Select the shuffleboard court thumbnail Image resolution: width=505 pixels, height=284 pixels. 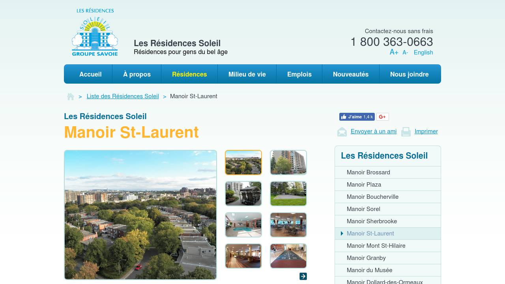(288, 256)
